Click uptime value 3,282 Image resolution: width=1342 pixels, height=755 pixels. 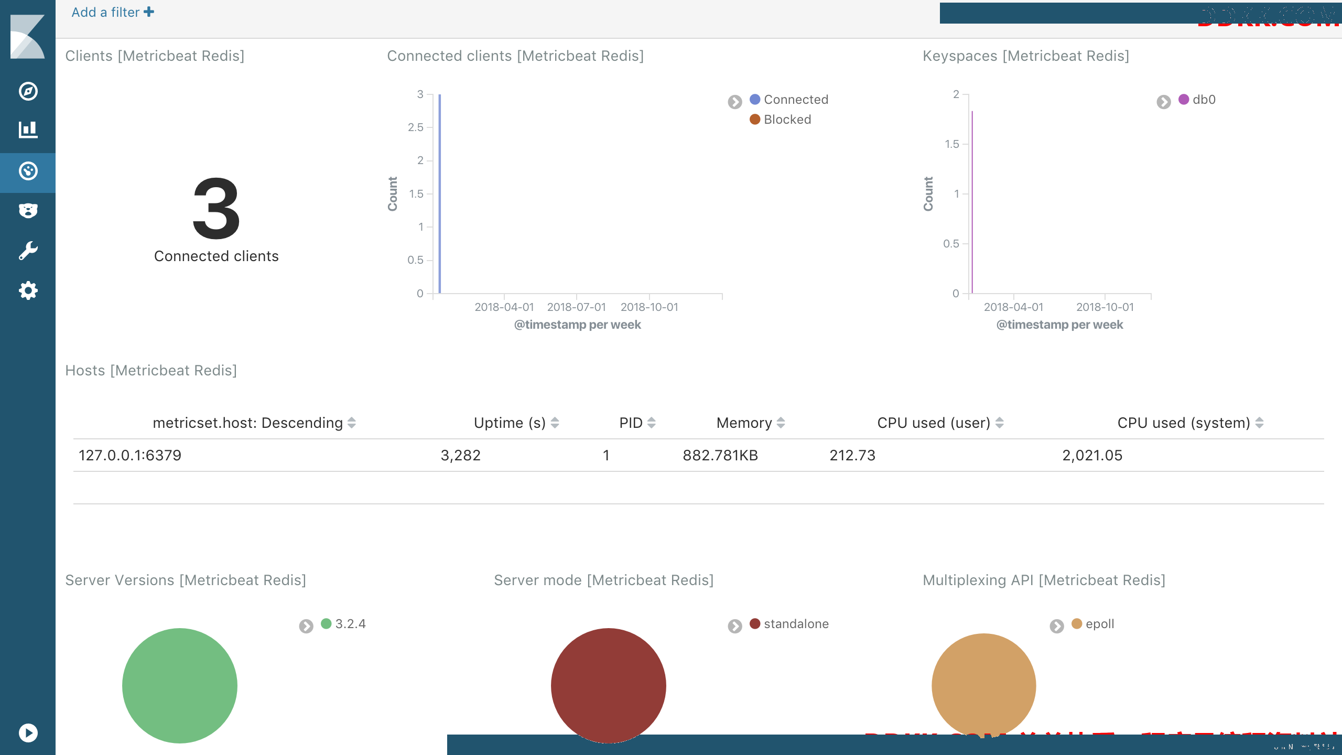(x=461, y=455)
